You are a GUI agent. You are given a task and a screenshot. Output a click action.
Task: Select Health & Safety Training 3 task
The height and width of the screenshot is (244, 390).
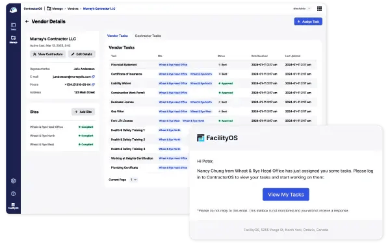pos(127,149)
